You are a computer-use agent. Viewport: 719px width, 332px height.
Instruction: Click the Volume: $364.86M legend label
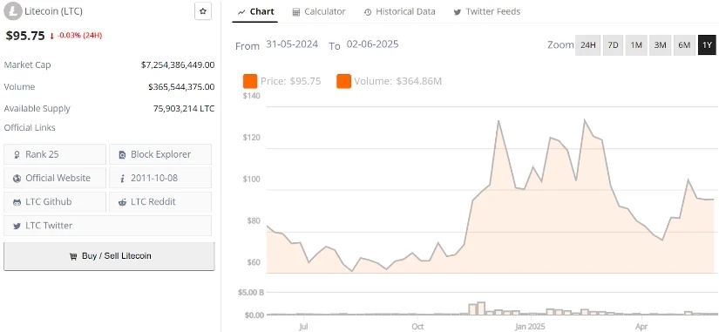coord(397,82)
